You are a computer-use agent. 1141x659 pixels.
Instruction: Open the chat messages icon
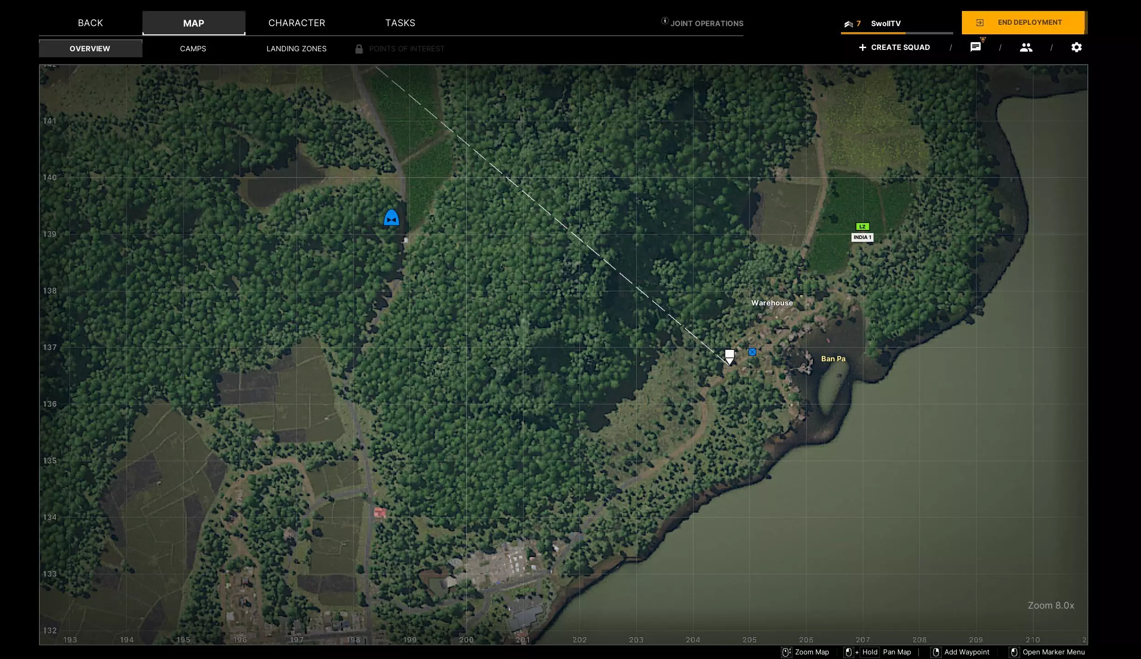pos(975,47)
